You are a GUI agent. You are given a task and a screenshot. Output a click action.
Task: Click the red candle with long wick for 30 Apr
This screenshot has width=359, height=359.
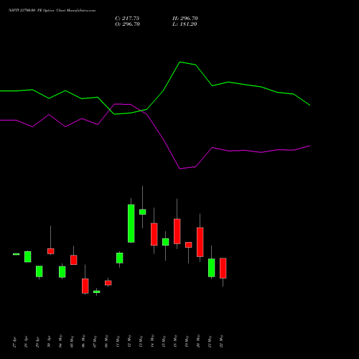coord(51,251)
